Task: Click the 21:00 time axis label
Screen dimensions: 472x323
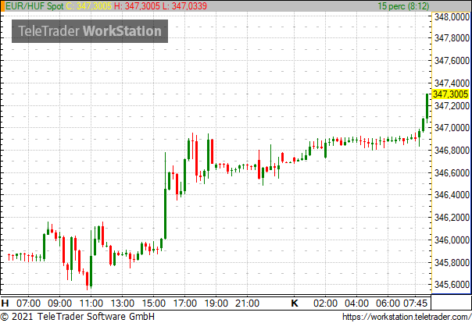Action: (x=247, y=303)
